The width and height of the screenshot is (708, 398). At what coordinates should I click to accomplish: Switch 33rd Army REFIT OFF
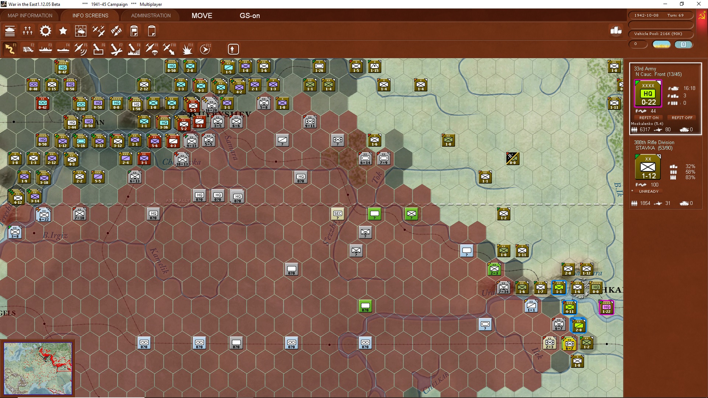(682, 118)
